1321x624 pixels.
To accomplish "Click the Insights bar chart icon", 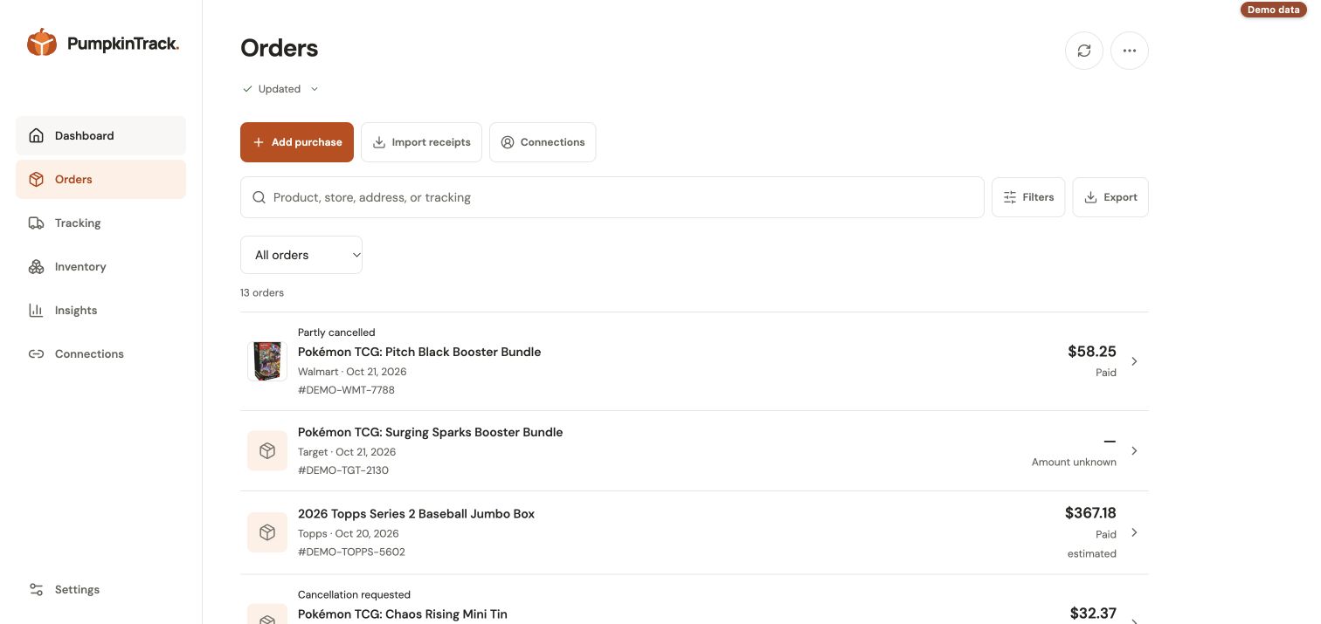I will pyautogui.click(x=36, y=310).
